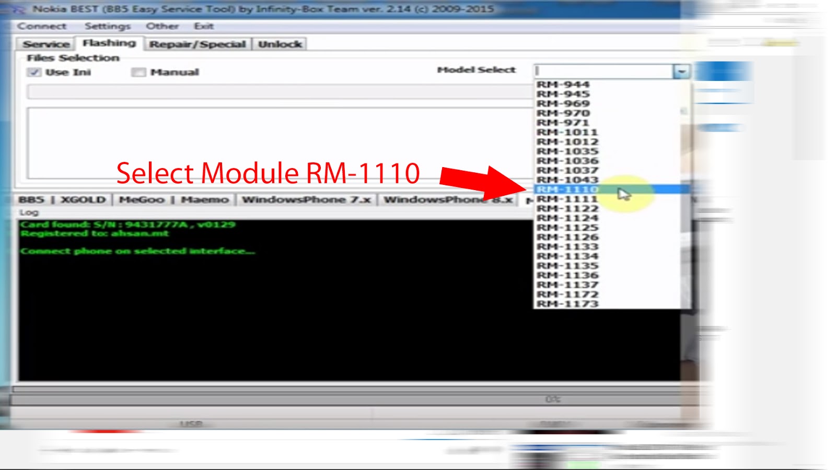Switch to the Service tab
The height and width of the screenshot is (470, 836).
coord(46,44)
